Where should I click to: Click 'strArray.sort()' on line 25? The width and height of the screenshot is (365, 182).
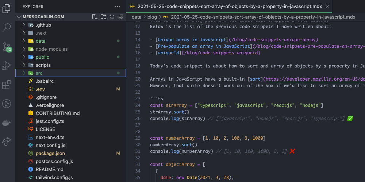coord(170,112)
